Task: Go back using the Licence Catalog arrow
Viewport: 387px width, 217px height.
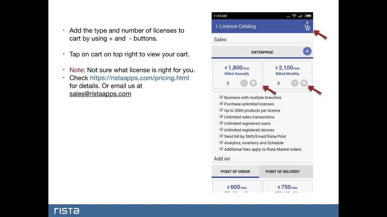Action: coord(216,26)
